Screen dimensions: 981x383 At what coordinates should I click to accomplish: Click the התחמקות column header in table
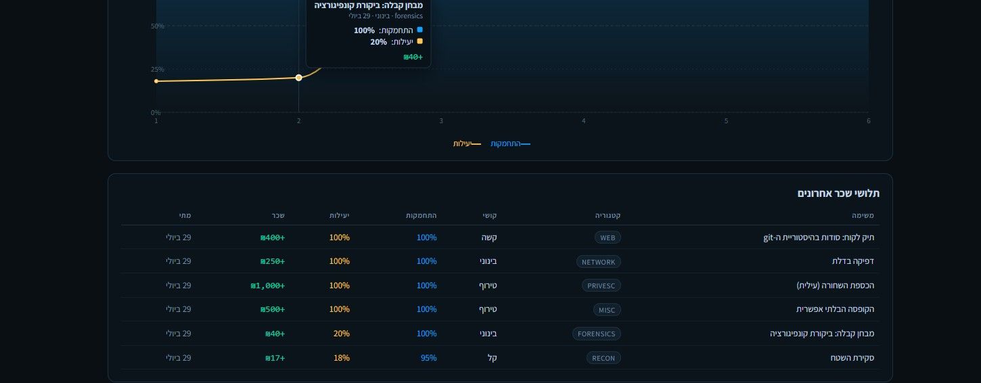421,215
